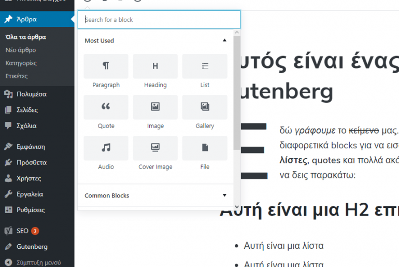Viewport: 399px width, 267px height.
Task: Click the Πολυμέσα media icon
Action: 8,94
